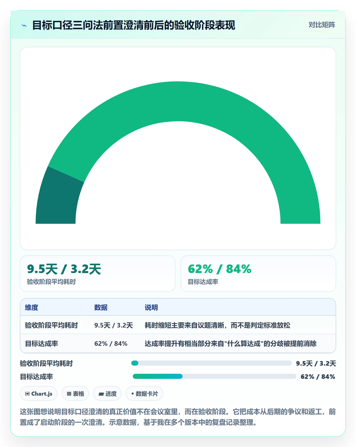
Task: Click the 9.5天 / 3.2天 table cell
Action: point(114,325)
